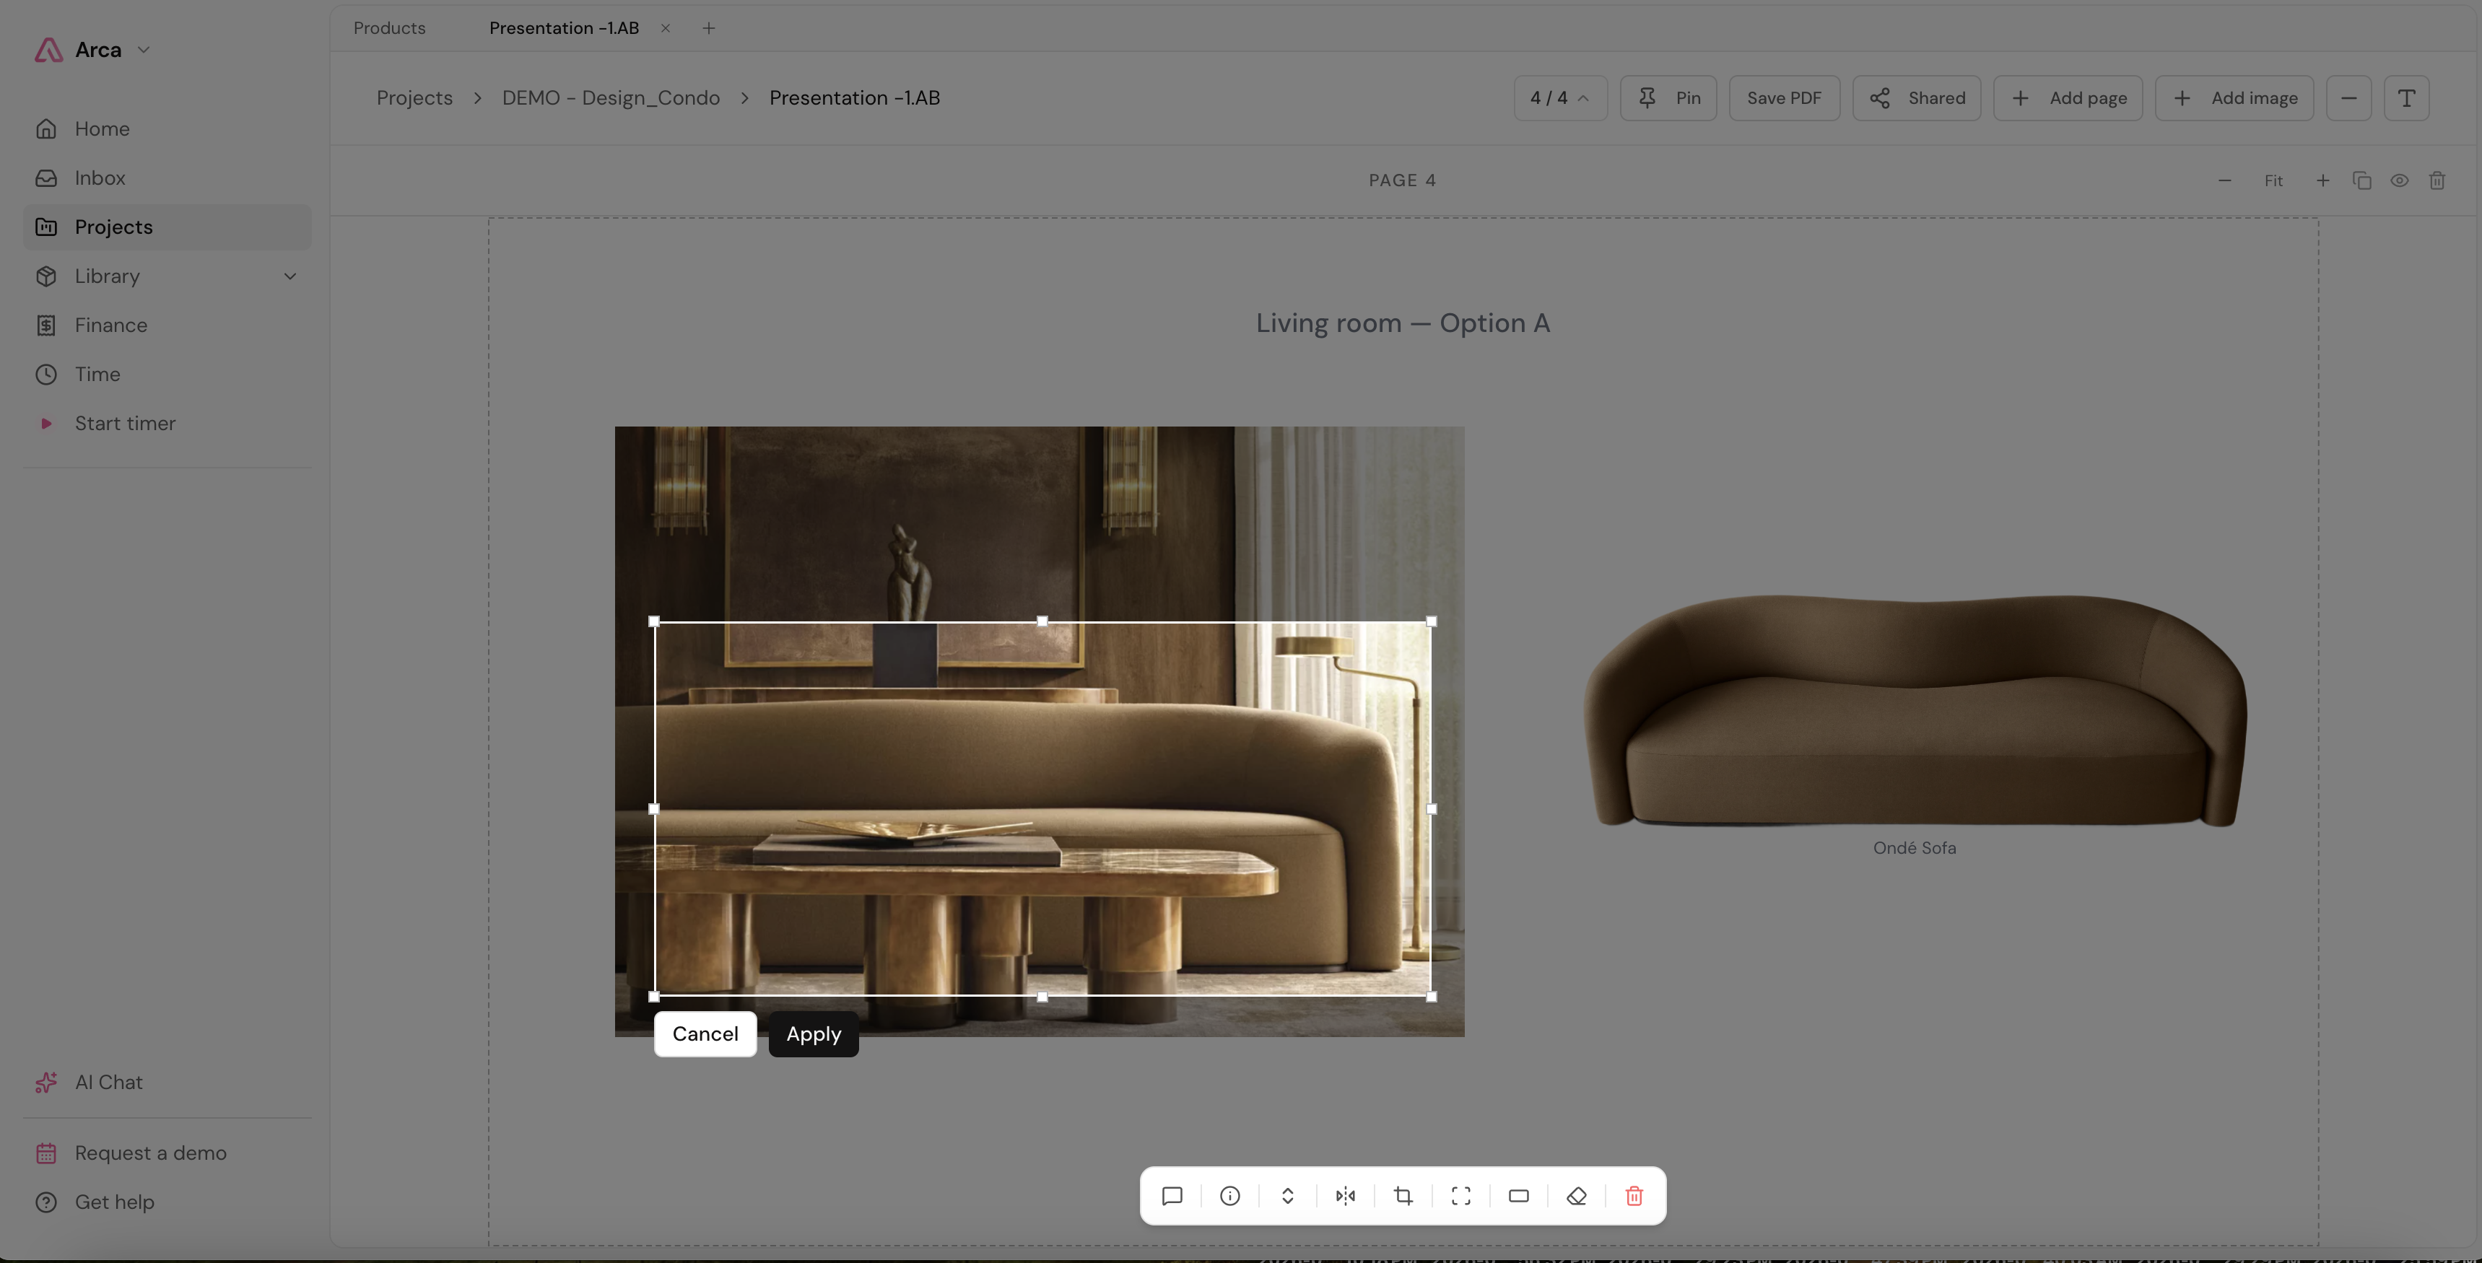This screenshot has height=1263, width=2482.
Task: Open the comment tool in bottom toolbar
Action: 1172,1196
